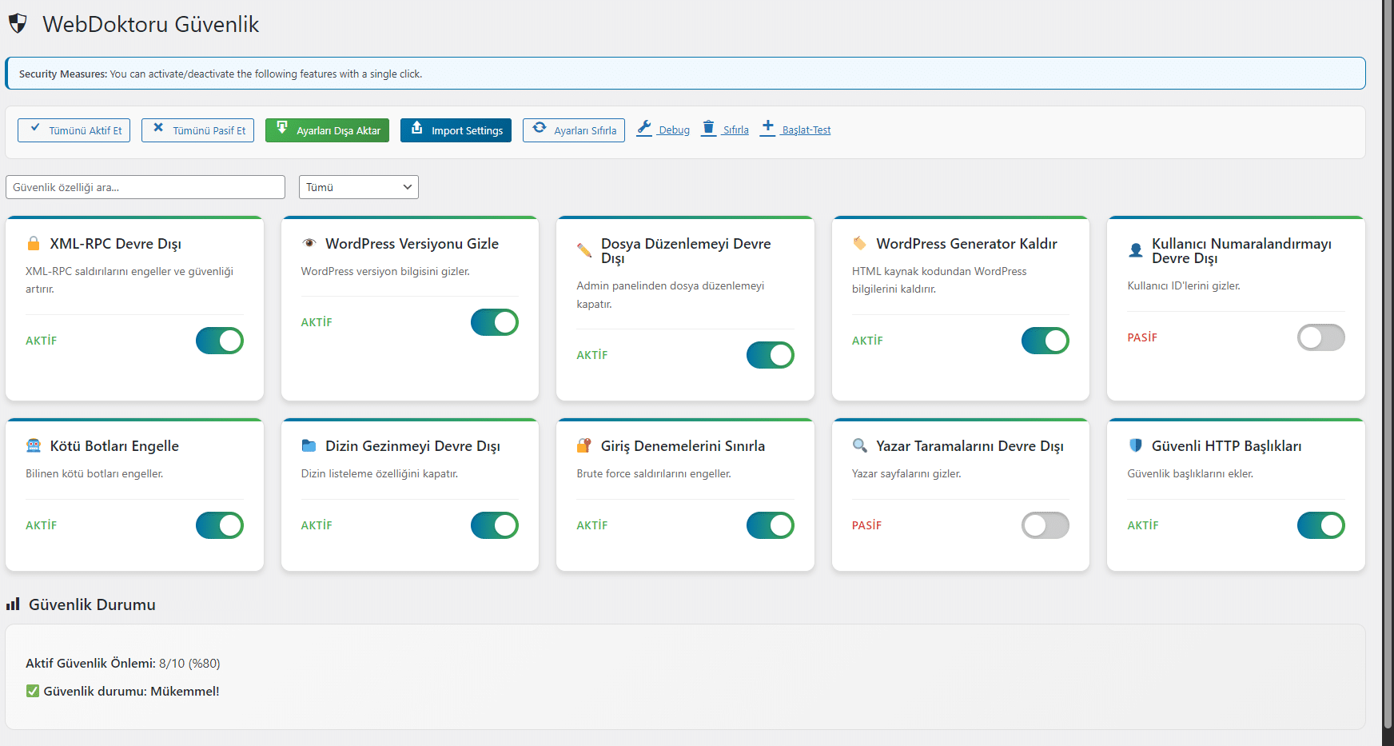Reset settings via Ayarları Sıfırla button
Screen dimensions: 1394x746
point(574,130)
